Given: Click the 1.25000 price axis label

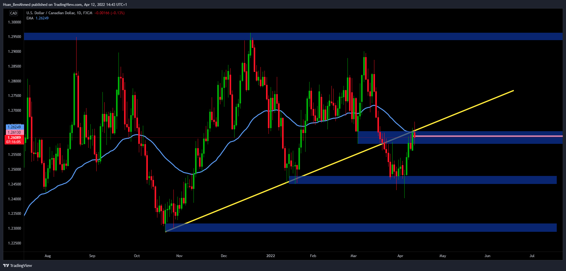Looking at the screenshot, I should click(x=15, y=169).
